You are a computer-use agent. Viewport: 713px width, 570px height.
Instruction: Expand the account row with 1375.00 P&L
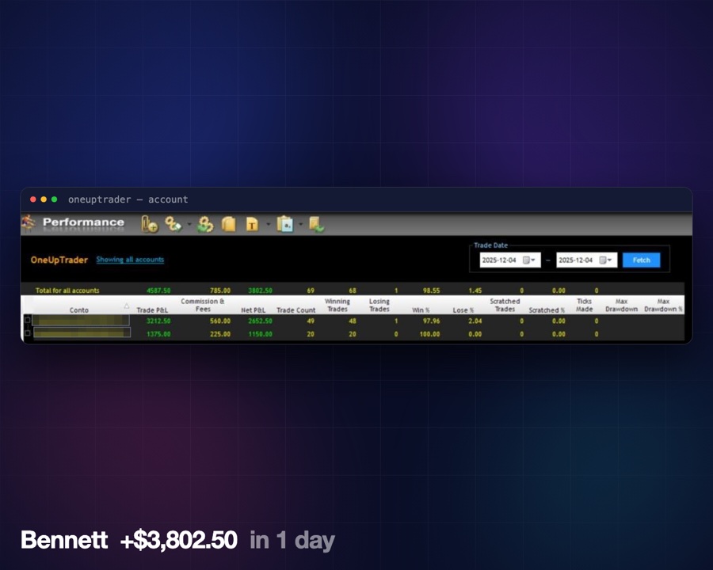pyautogui.click(x=27, y=333)
